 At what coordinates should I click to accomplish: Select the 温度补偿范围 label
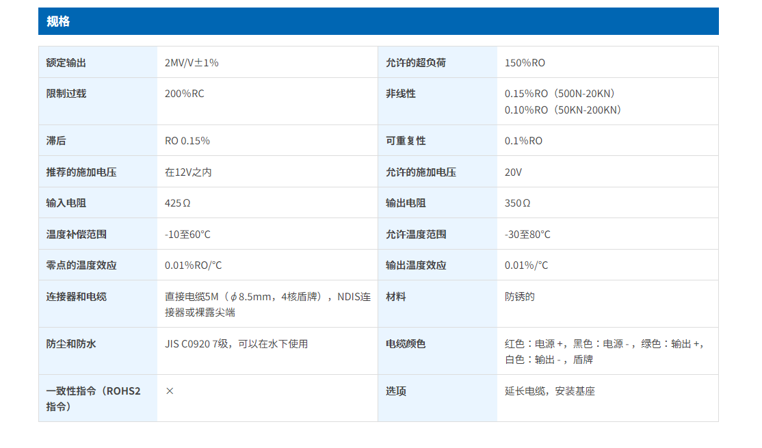pyautogui.click(x=77, y=234)
